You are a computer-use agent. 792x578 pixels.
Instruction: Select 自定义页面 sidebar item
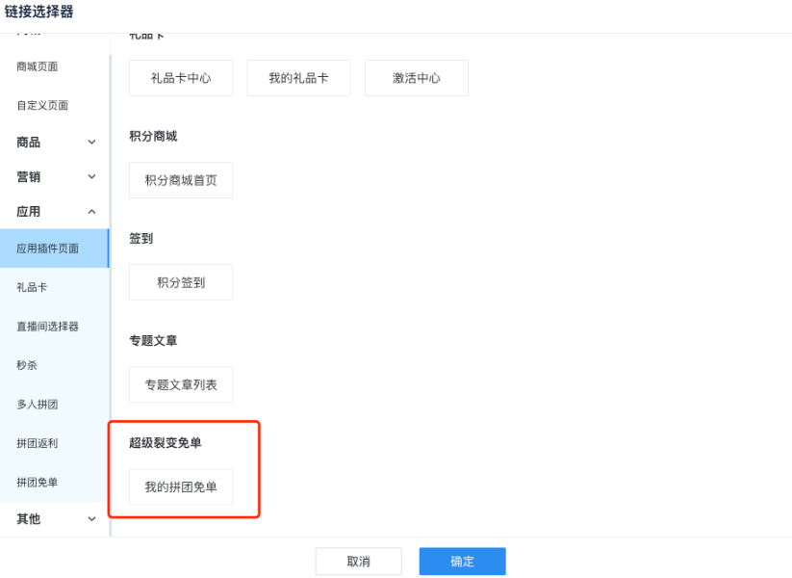[42, 105]
